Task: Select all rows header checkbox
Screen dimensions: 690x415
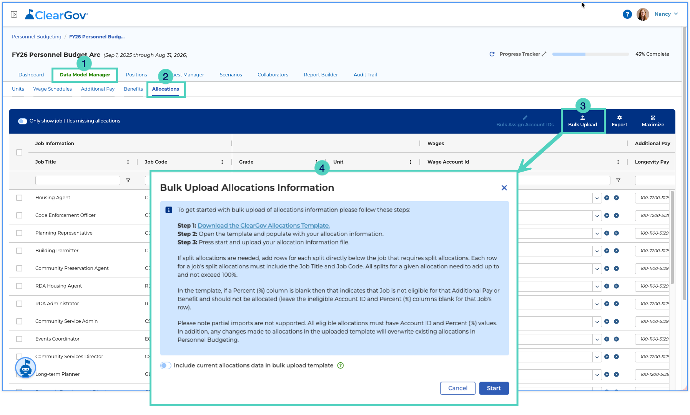Action: coord(19,152)
